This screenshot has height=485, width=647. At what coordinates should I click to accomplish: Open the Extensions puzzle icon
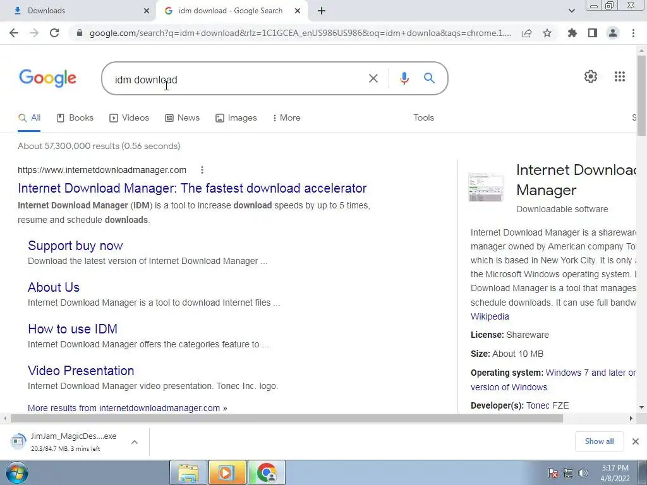(x=572, y=33)
